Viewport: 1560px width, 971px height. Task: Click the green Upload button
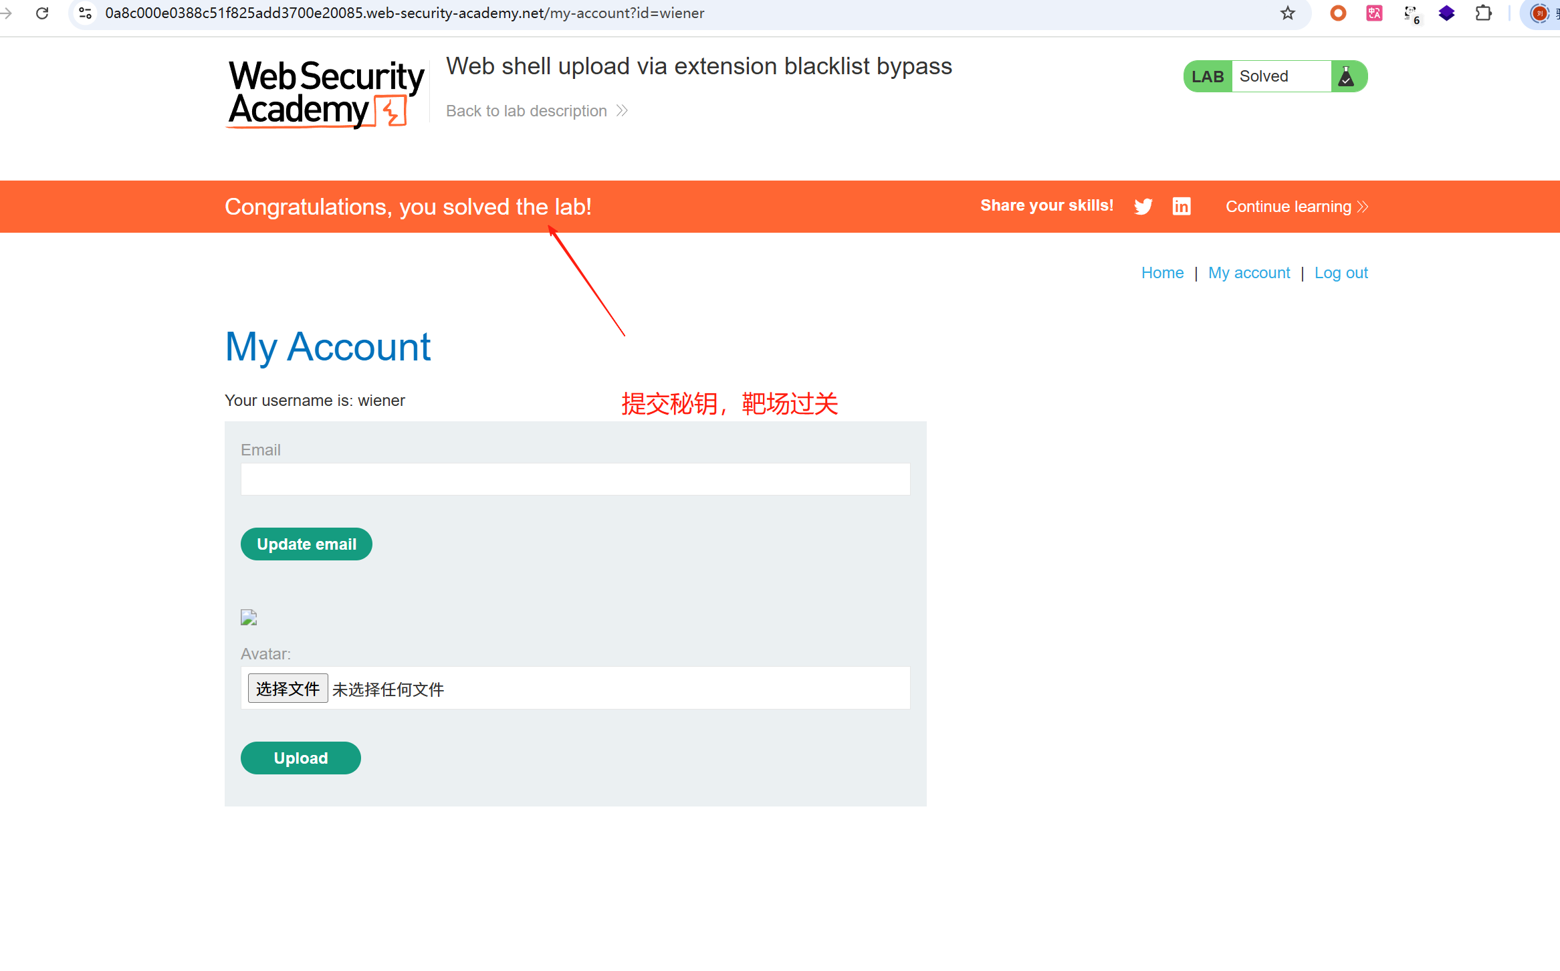(x=301, y=758)
